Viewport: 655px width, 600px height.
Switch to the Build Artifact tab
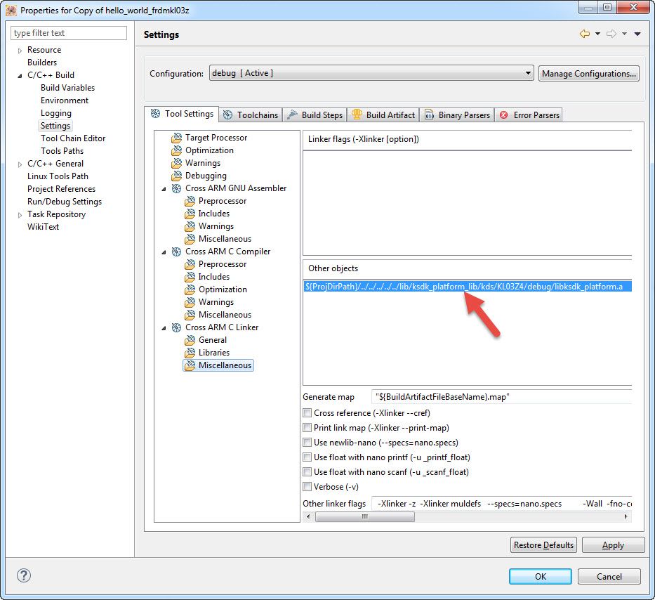(383, 115)
